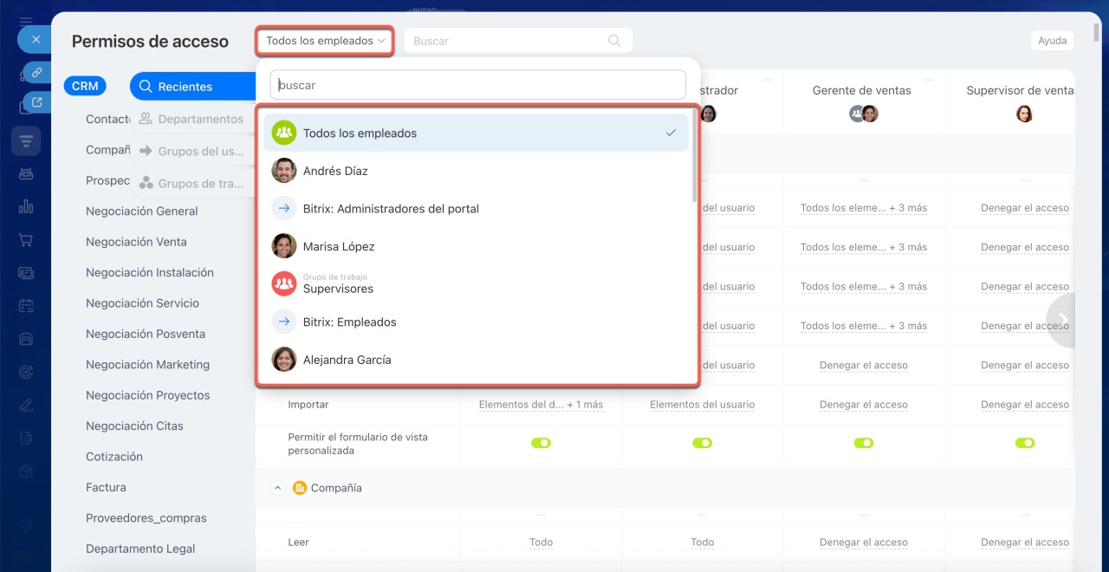Toggle custom view form switch for Gerente de ventas

[x=864, y=443]
